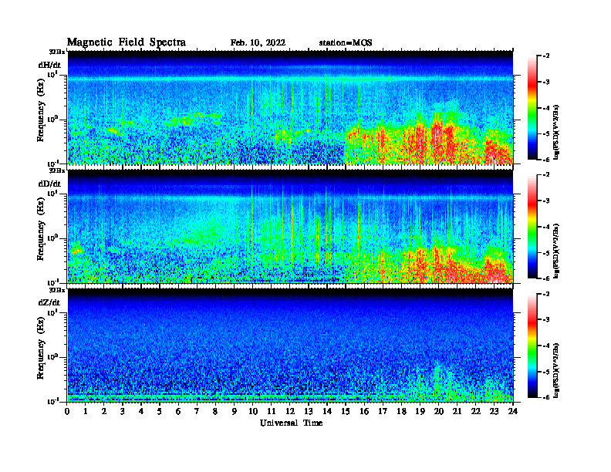The height and width of the screenshot is (472, 611).
Task: Click the color bar beside the dD/dt panel
Action: 532,227
